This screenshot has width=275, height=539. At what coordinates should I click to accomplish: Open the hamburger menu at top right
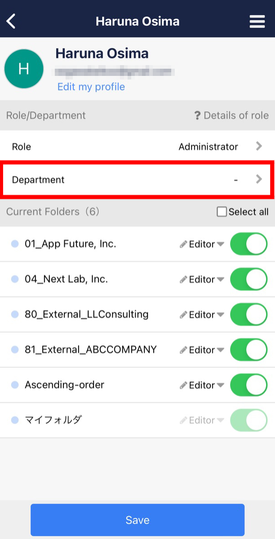[x=257, y=20]
